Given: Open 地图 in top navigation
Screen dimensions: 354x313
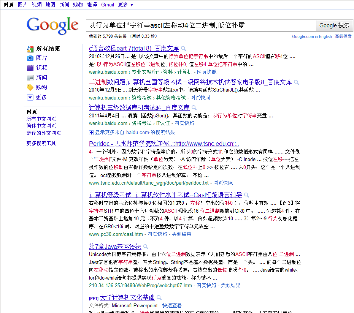Looking at the screenshot, I should coord(50,5).
